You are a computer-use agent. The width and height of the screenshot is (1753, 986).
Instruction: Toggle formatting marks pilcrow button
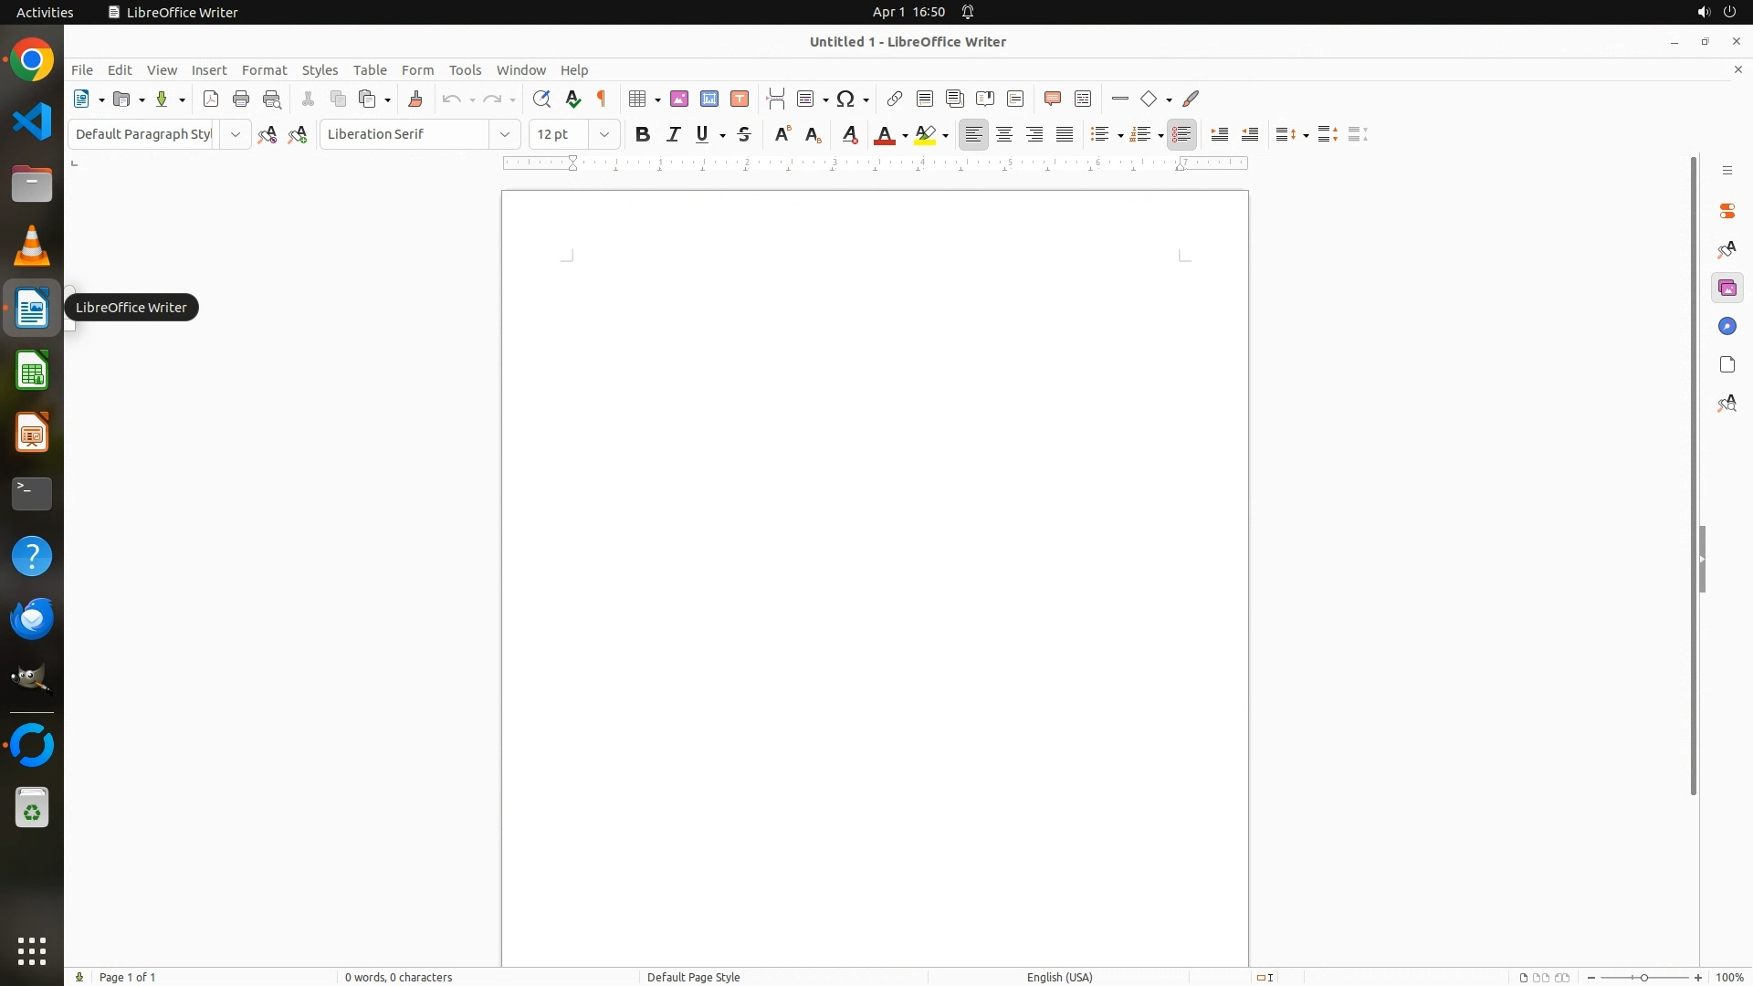pos(602,99)
